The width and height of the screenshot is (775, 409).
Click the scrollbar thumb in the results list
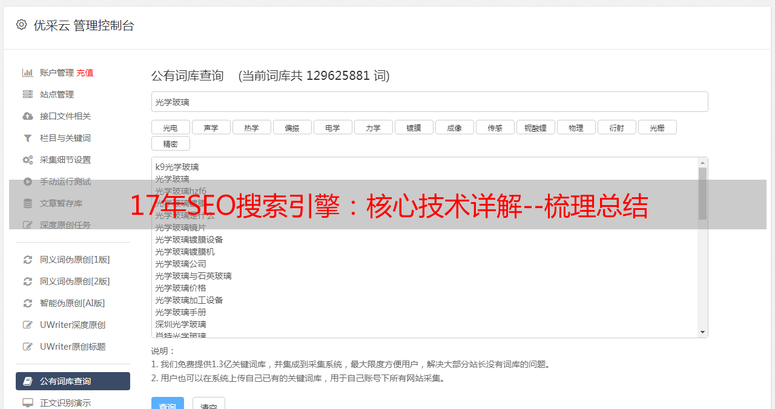pyautogui.click(x=702, y=194)
